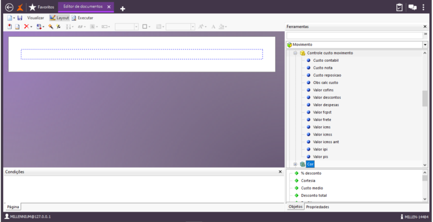
Task: Open the first toolbar combo box dropdown
Action: (x=136, y=27)
